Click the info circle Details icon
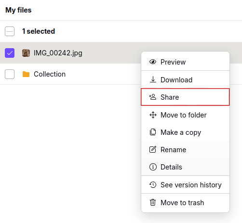 tap(153, 167)
